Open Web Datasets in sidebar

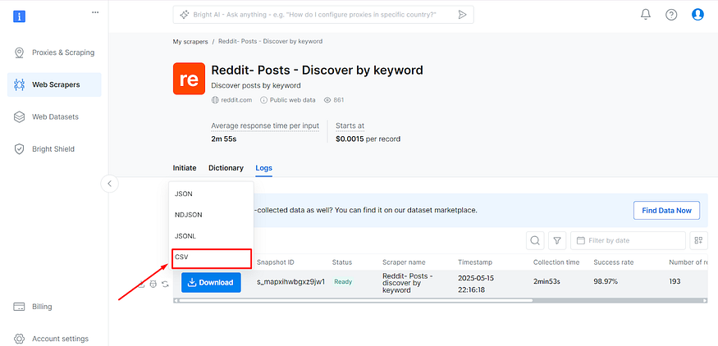[x=54, y=116]
